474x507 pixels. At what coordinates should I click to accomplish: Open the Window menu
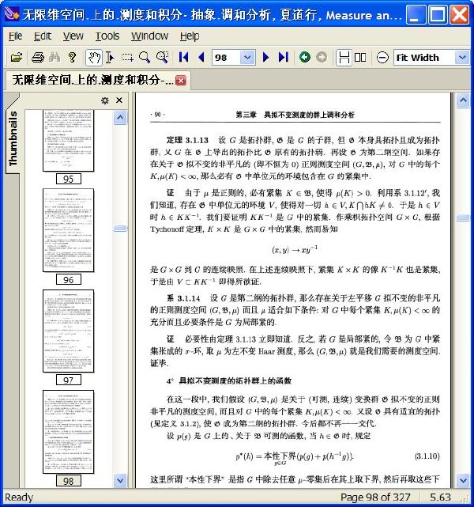coord(150,36)
